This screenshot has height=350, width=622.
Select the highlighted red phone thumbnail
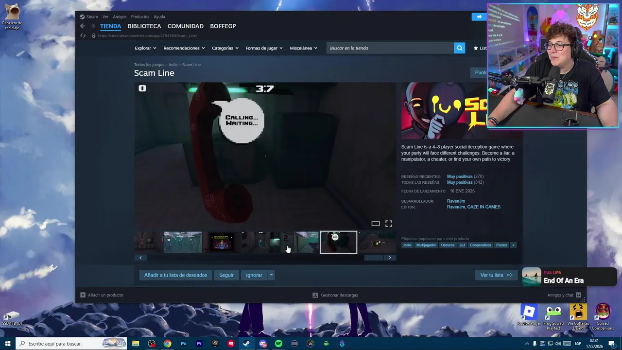point(339,242)
